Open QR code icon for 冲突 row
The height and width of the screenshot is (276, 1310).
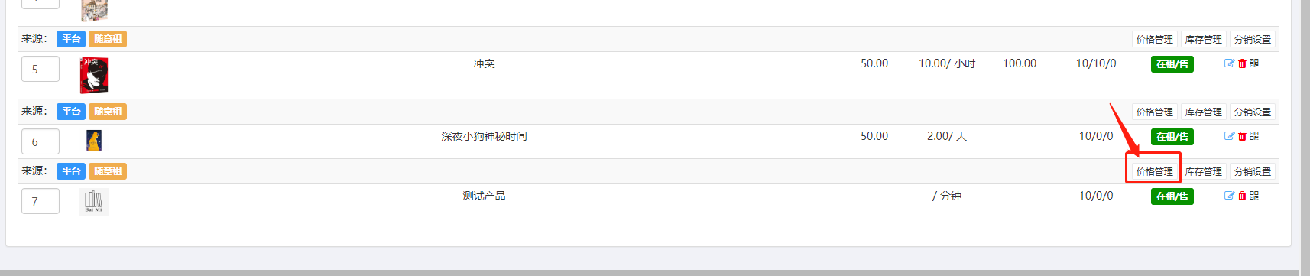coord(1254,63)
